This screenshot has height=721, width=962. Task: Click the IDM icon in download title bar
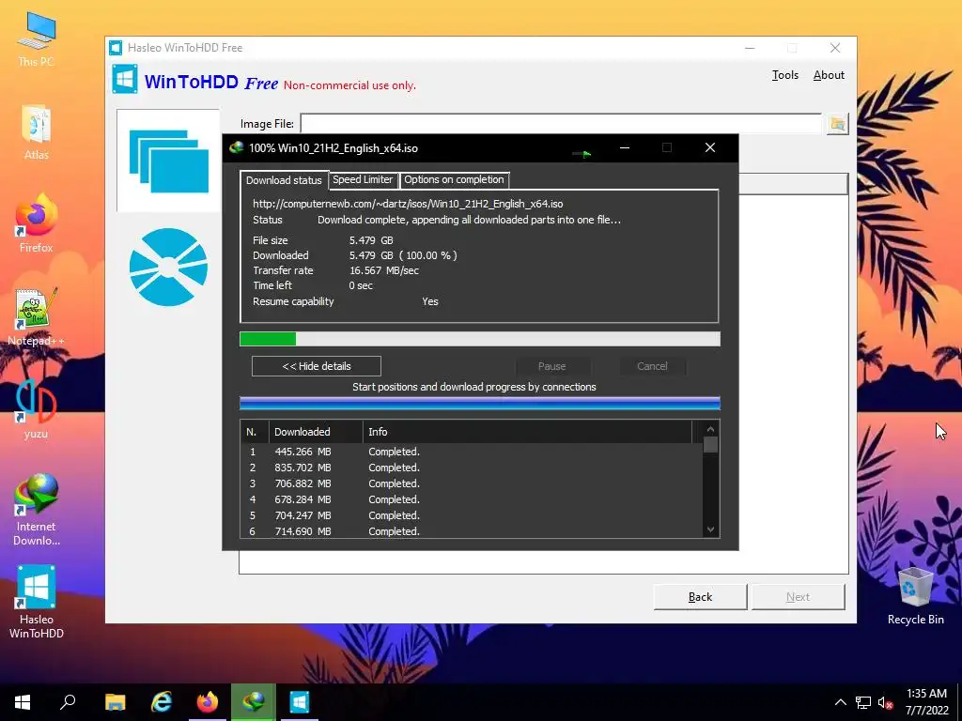coord(236,147)
